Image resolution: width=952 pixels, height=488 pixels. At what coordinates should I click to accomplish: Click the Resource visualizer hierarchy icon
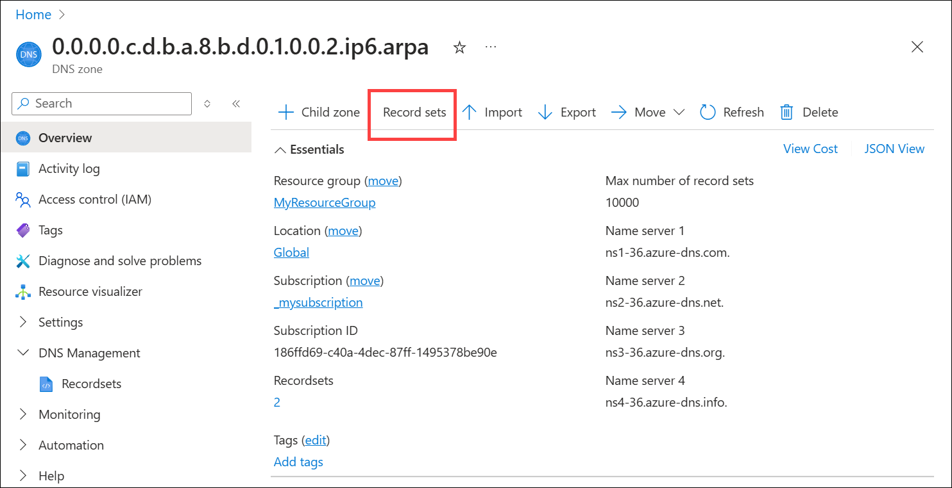[x=23, y=292]
